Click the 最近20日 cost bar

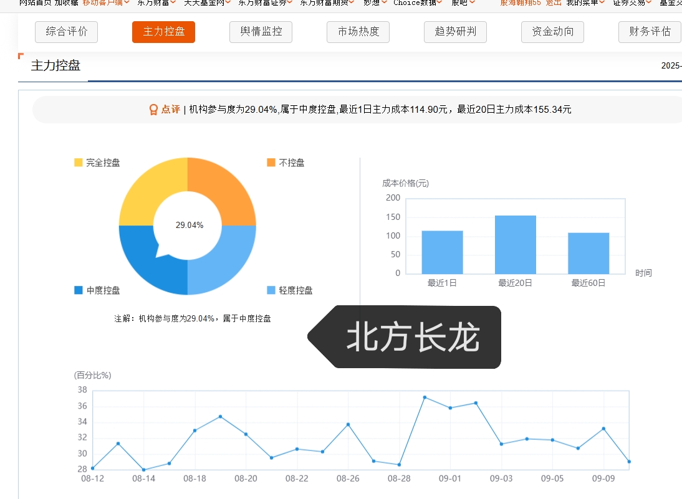pos(516,245)
